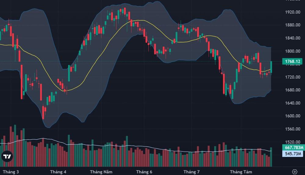Click the 1840.00 price scale label

click(293, 38)
